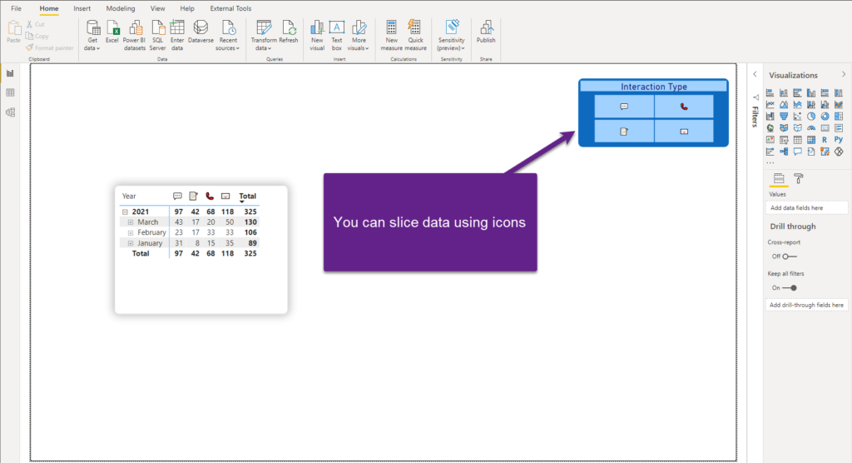Select the Stacked bar chart visual
The height and width of the screenshot is (463, 852).
click(770, 93)
